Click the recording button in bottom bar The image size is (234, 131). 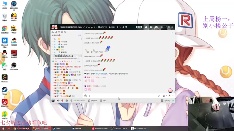pyautogui.click(x=103, y=100)
